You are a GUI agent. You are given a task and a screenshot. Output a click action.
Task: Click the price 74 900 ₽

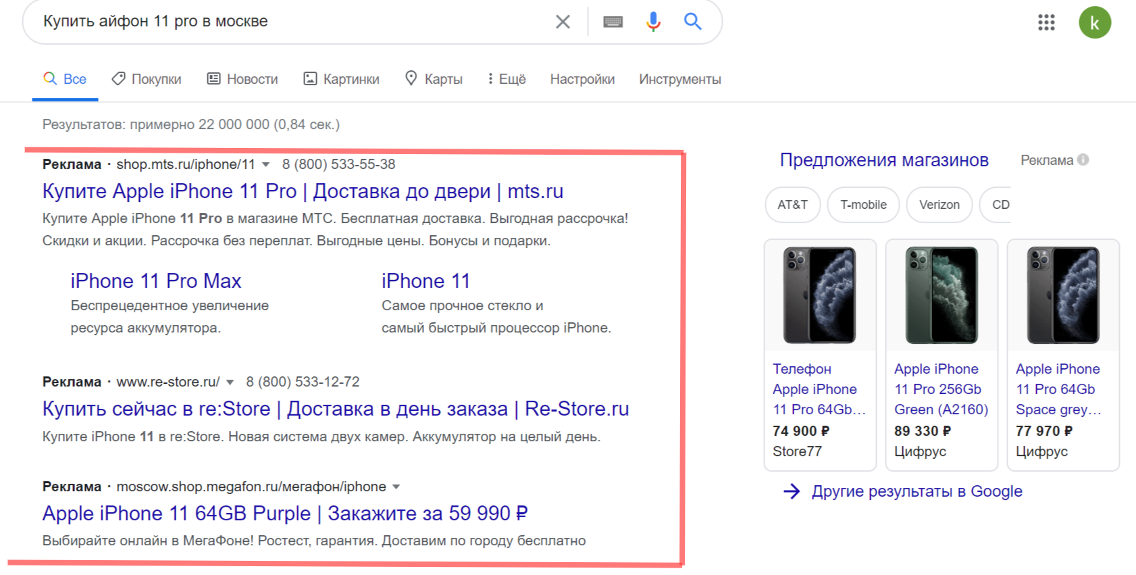[x=801, y=431]
